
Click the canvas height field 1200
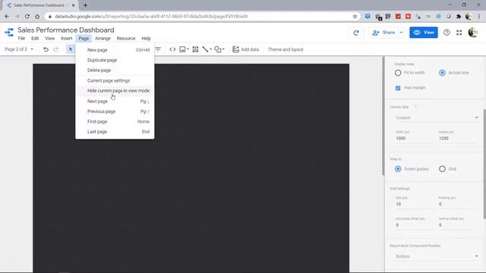tap(457, 138)
